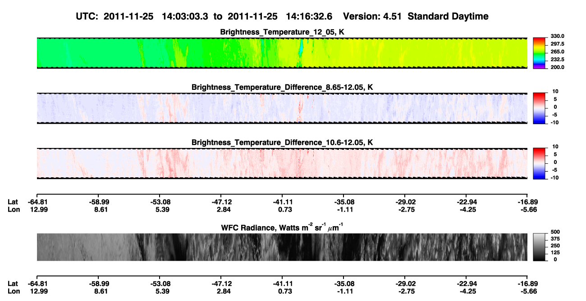Click the bottom axis Lon row label
This screenshot has height=301, width=586.
[13, 291]
